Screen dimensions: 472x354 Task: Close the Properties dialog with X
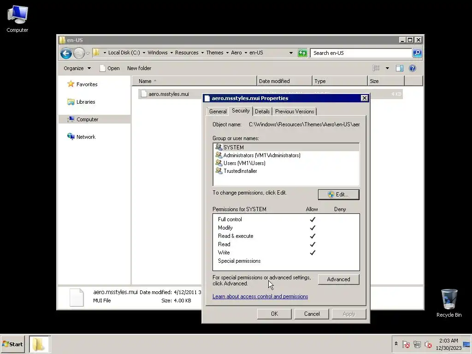[x=364, y=98]
